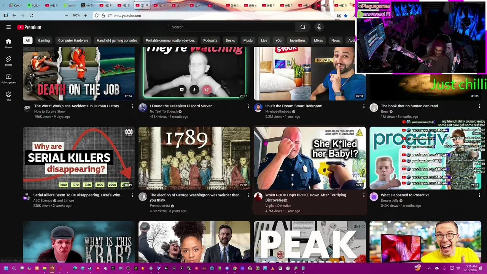Select the Music filter chip
This screenshot has height=274, width=487.
coord(248,40)
